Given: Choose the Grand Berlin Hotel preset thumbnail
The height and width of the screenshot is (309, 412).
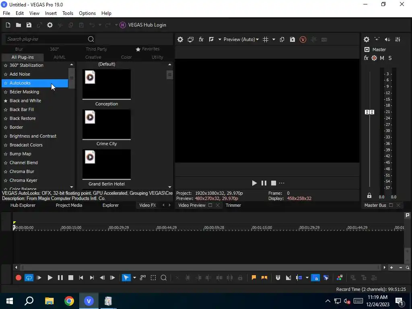Looking at the screenshot, I should (106, 164).
